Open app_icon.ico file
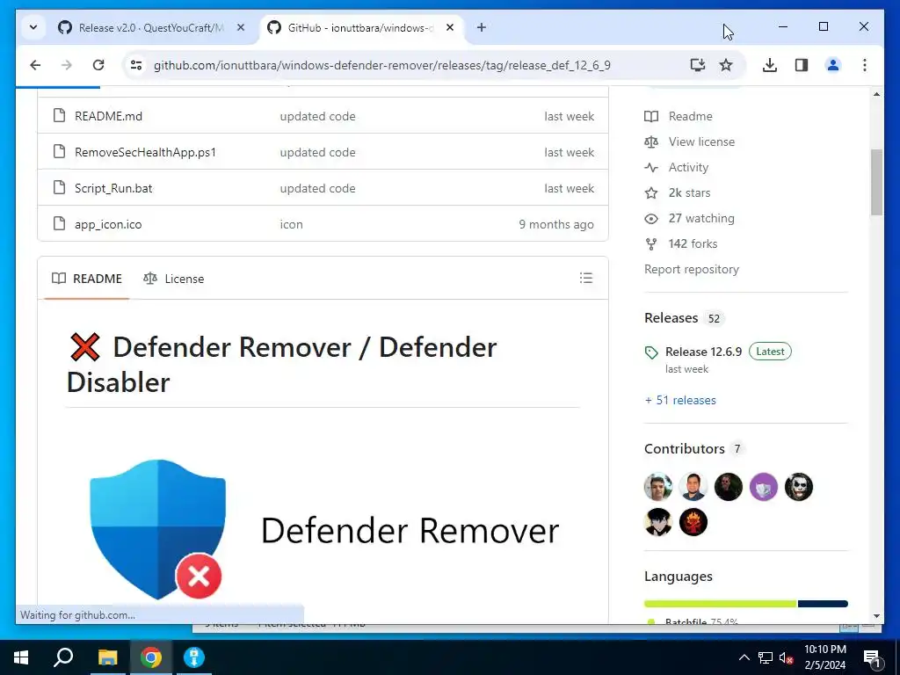 tap(108, 224)
